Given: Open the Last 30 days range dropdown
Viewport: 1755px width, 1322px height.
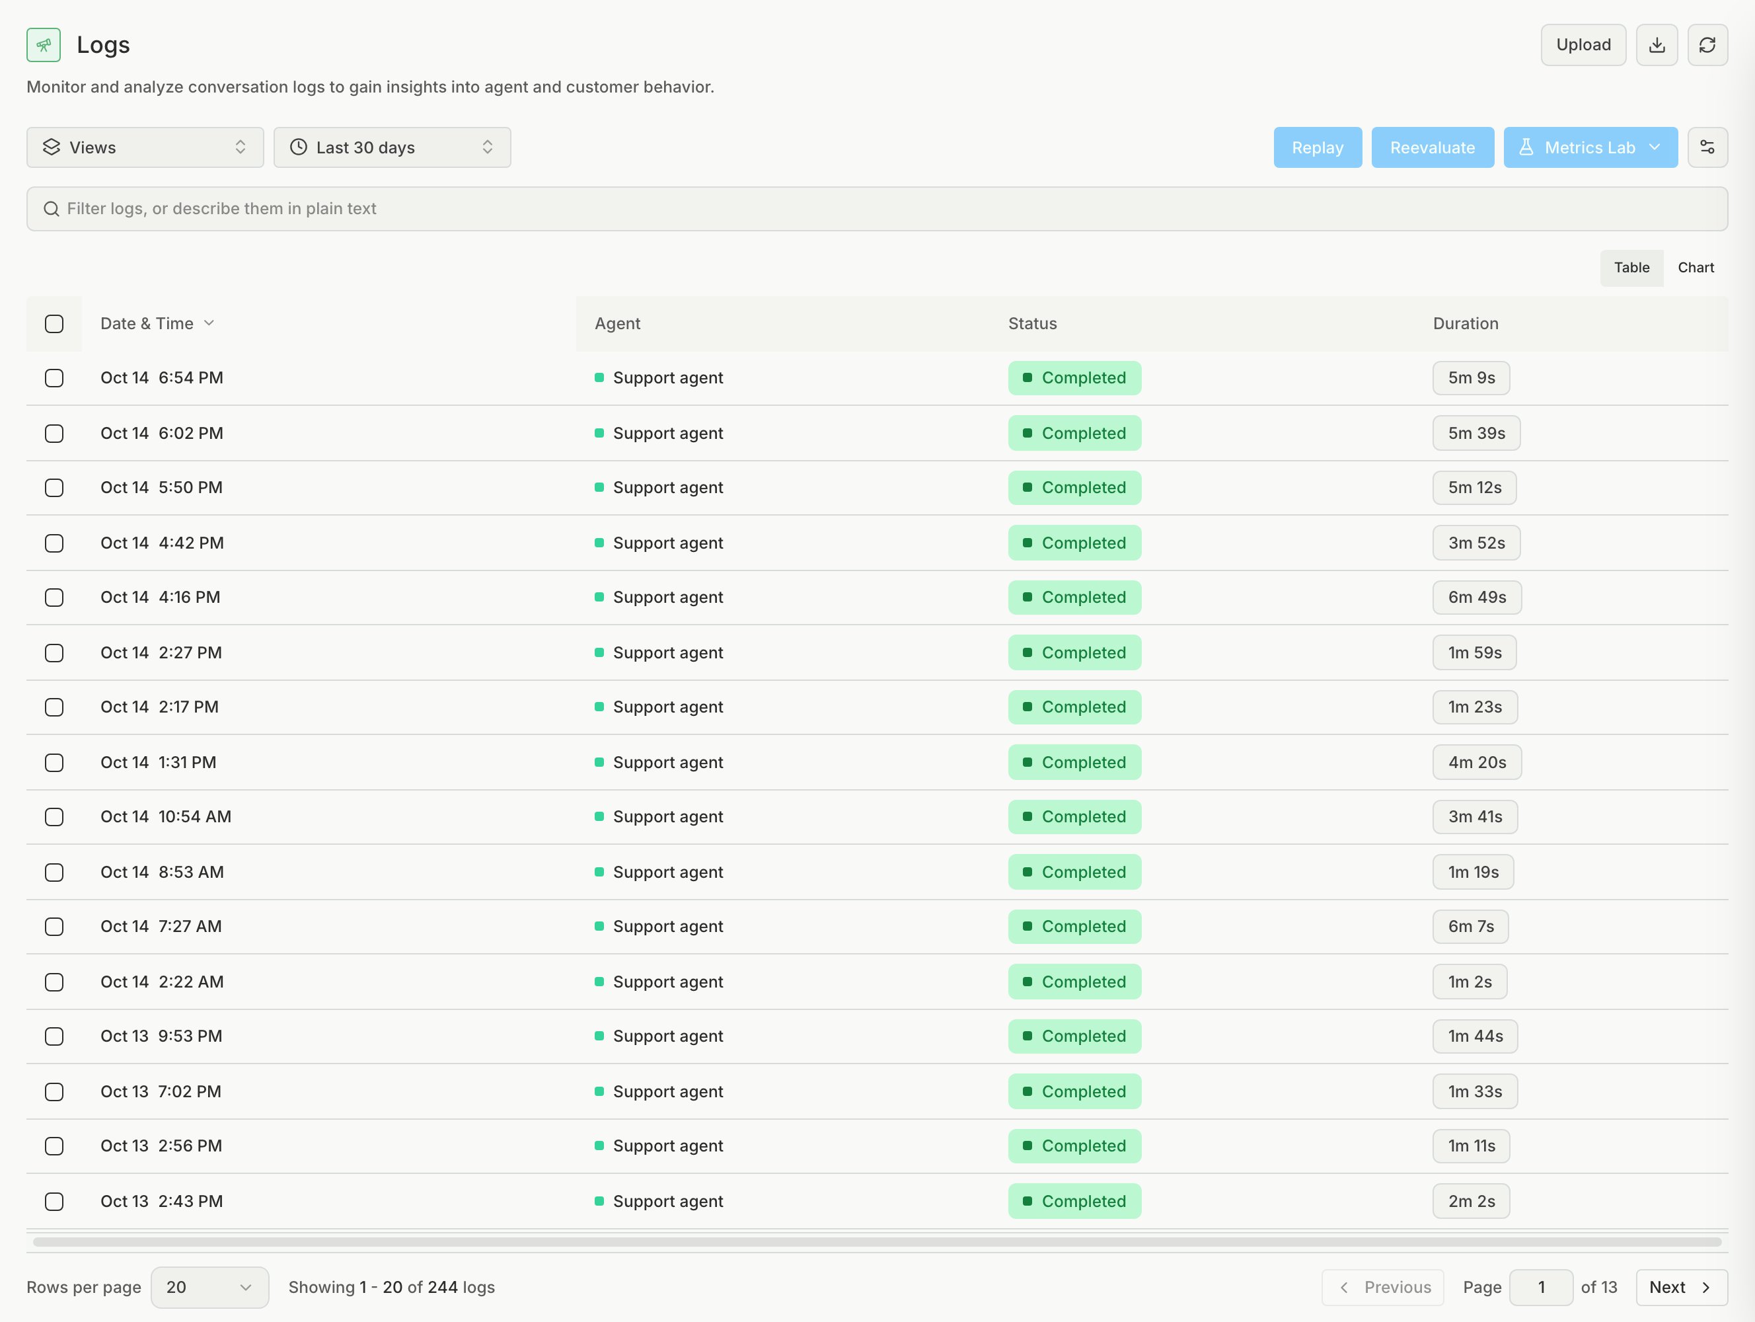Looking at the screenshot, I should coord(392,147).
